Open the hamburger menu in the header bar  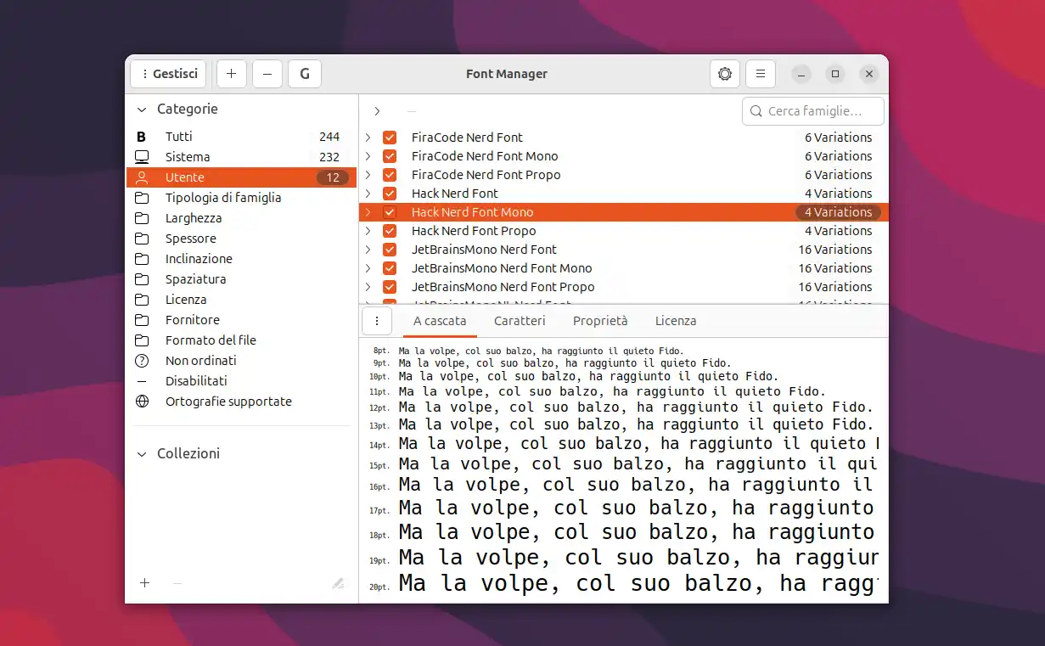tap(760, 74)
